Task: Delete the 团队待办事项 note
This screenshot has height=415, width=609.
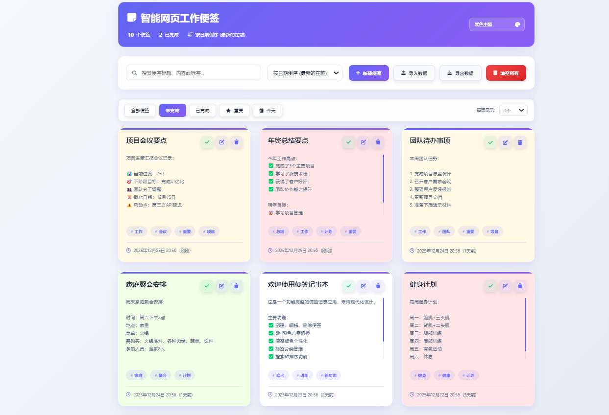Action: click(x=519, y=142)
